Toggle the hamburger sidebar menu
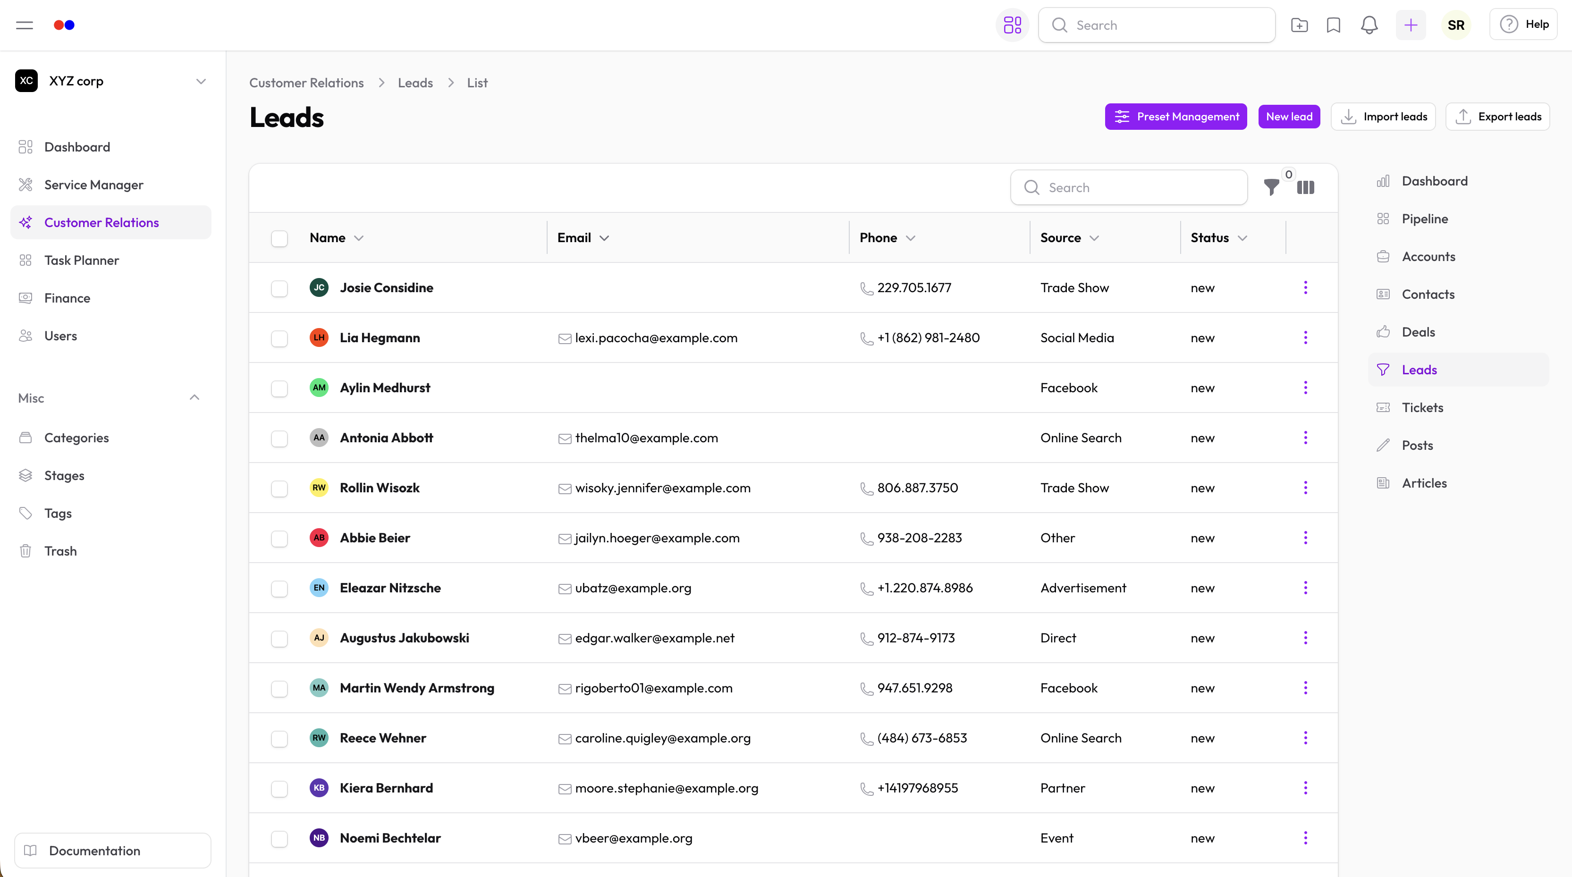This screenshot has width=1572, height=877. coord(25,25)
